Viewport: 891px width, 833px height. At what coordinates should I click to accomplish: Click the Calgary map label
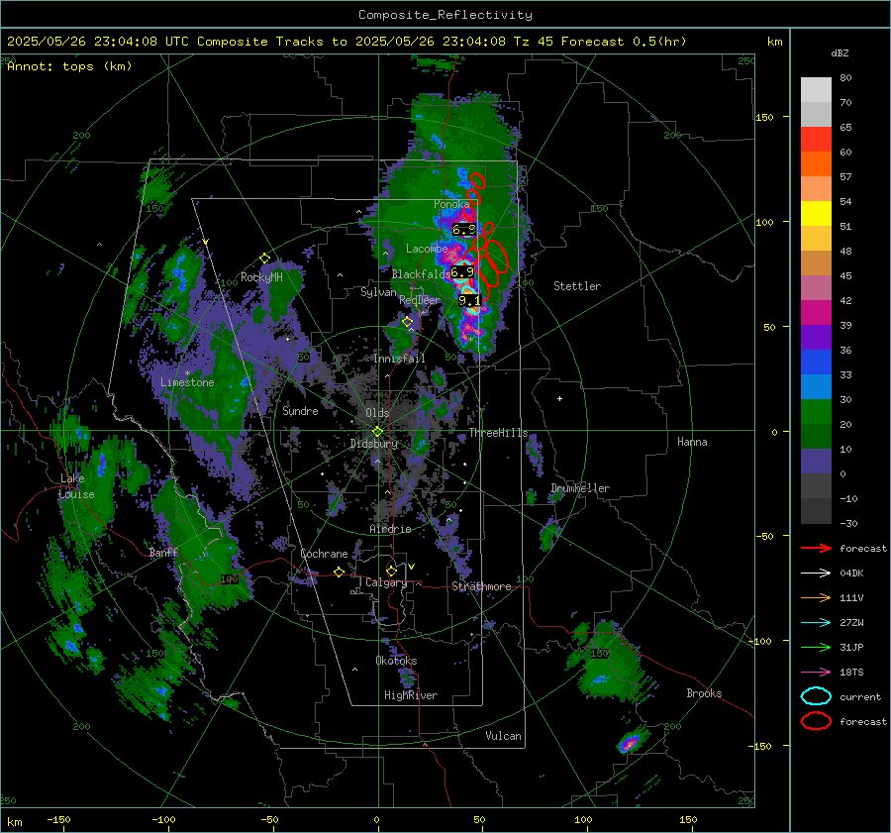[x=386, y=582]
